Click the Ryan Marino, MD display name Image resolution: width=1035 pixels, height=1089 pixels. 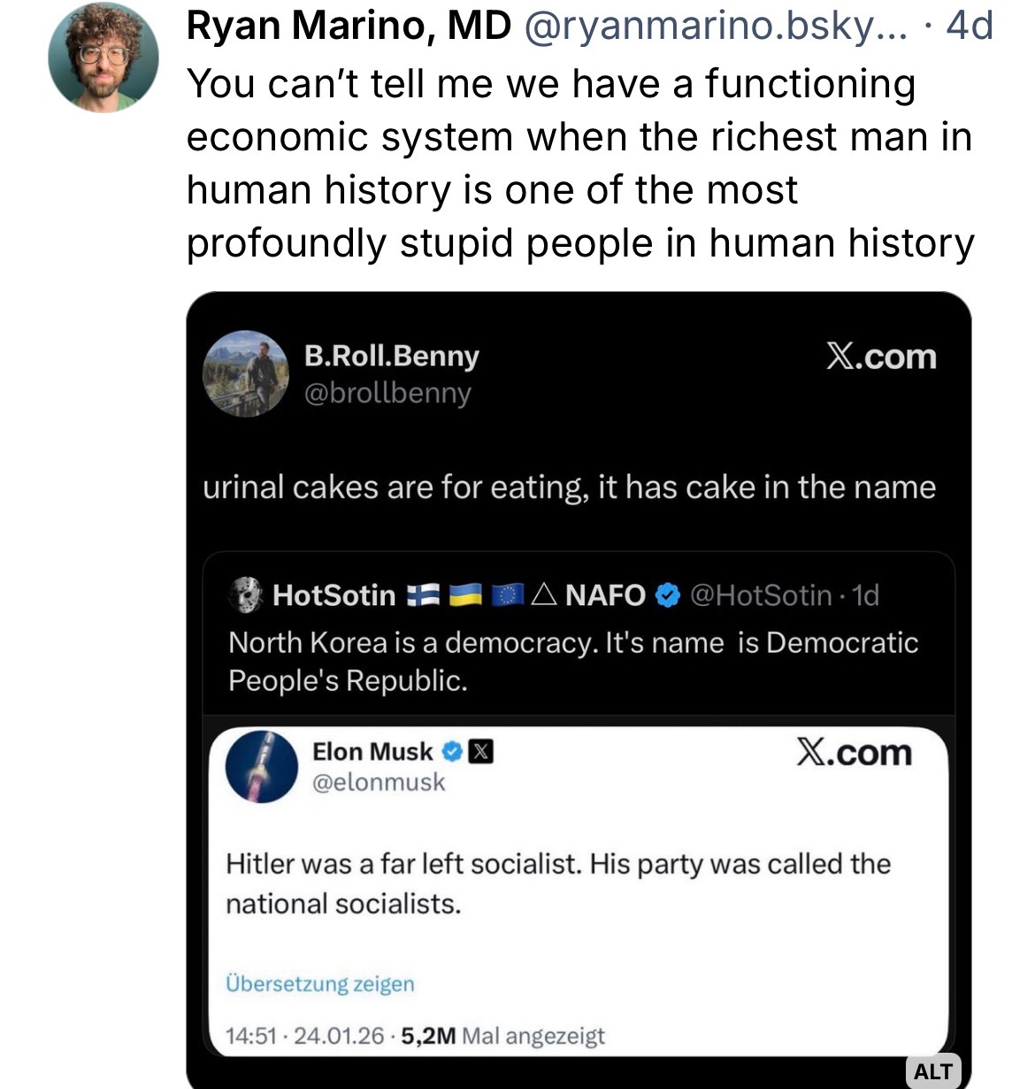[349, 27]
